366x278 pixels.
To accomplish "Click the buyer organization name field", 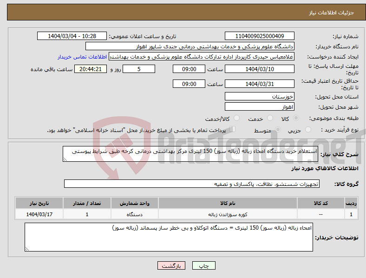I will point(190,46).
